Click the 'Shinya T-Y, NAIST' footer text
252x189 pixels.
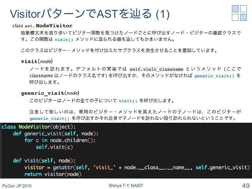[x=126, y=185]
